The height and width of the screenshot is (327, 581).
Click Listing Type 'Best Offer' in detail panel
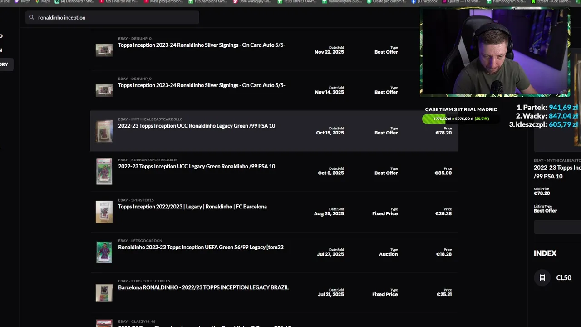[x=545, y=211]
